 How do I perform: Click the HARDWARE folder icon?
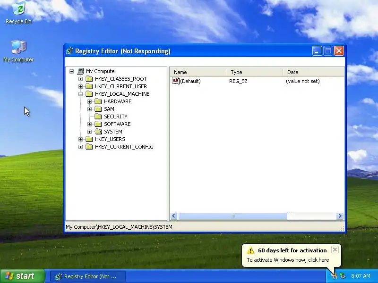[x=98, y=101]
